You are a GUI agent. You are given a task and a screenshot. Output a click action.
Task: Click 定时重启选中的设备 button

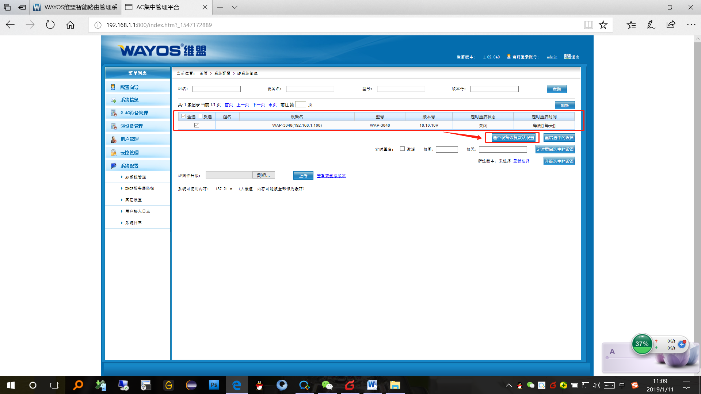pyautogui.click(x=555, y=149)
